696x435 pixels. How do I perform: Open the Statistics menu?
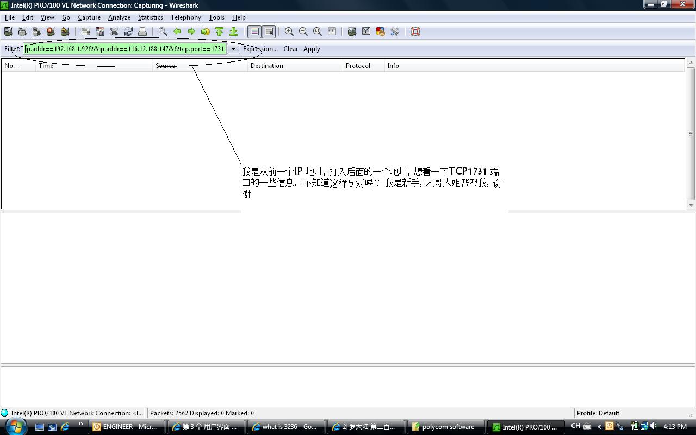click(150, 17)
